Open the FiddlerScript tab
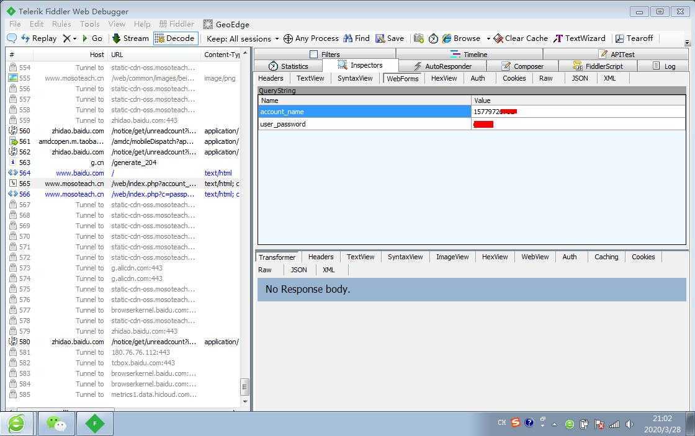 point(598,66)
